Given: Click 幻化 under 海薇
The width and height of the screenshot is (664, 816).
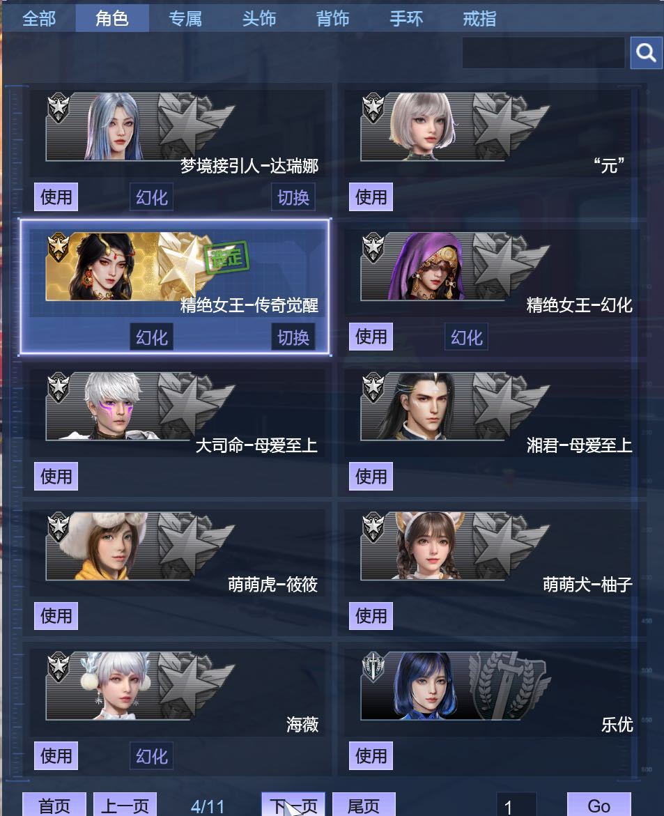Looking at the screenshot, I should pos(151,755).
